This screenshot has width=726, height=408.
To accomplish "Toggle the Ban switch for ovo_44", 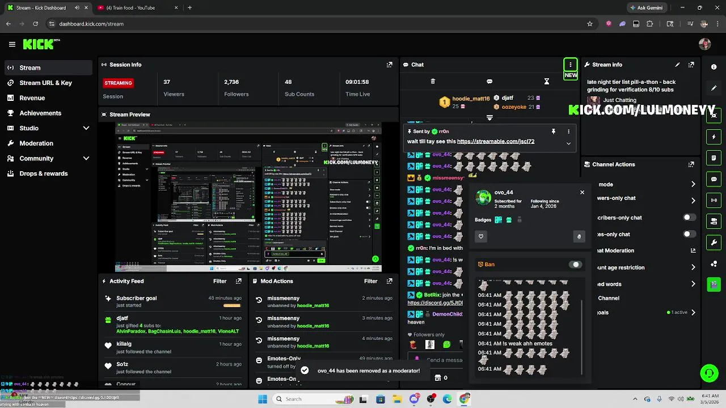I will [x=575, y=265].
